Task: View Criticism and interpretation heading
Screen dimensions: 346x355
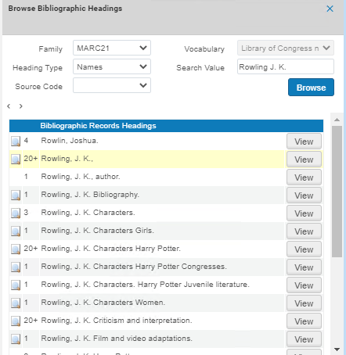Action: click(304, 321)
